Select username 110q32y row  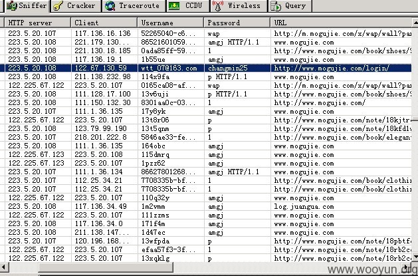(205, 198)
